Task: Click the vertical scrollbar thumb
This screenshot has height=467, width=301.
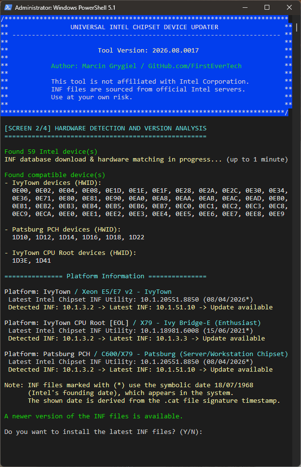Action: [297, 27]
